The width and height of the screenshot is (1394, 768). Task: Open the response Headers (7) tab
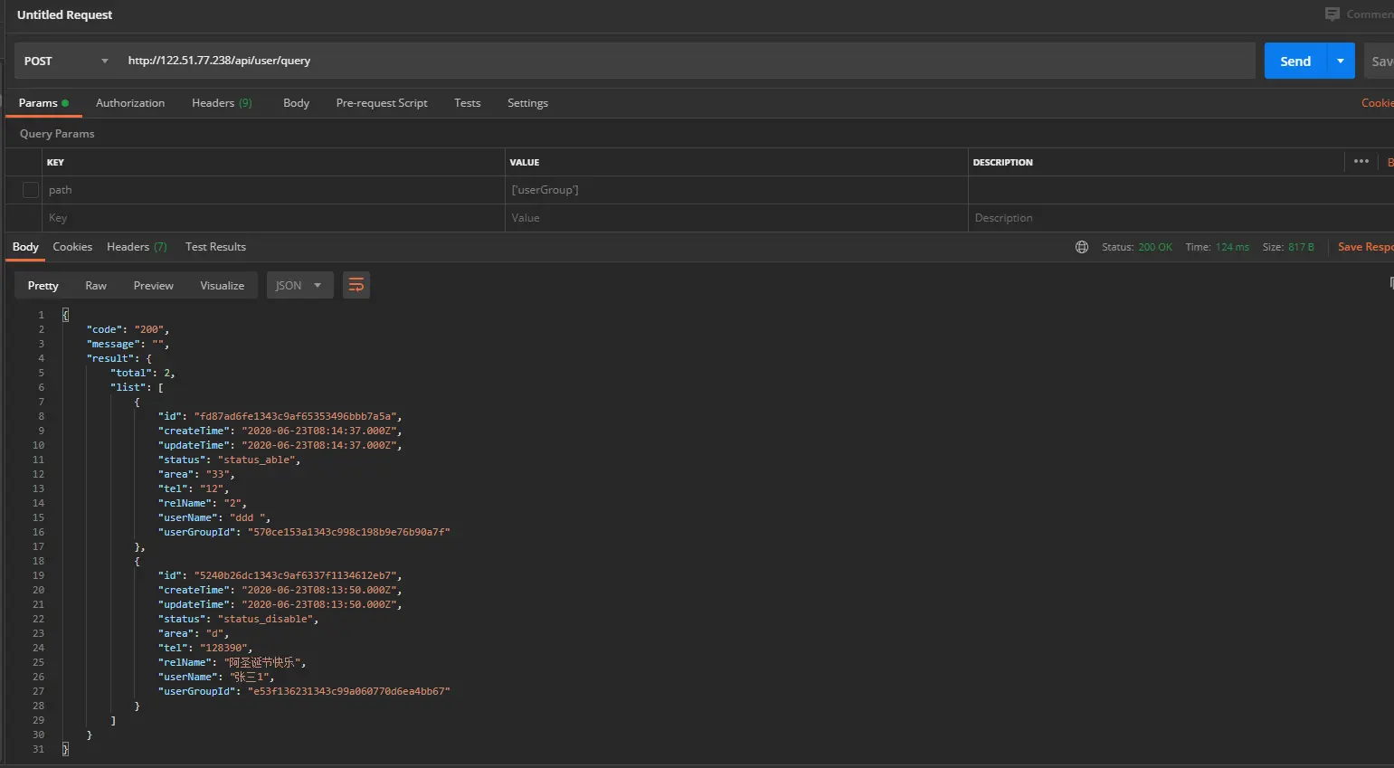click(x=137, y=247)
